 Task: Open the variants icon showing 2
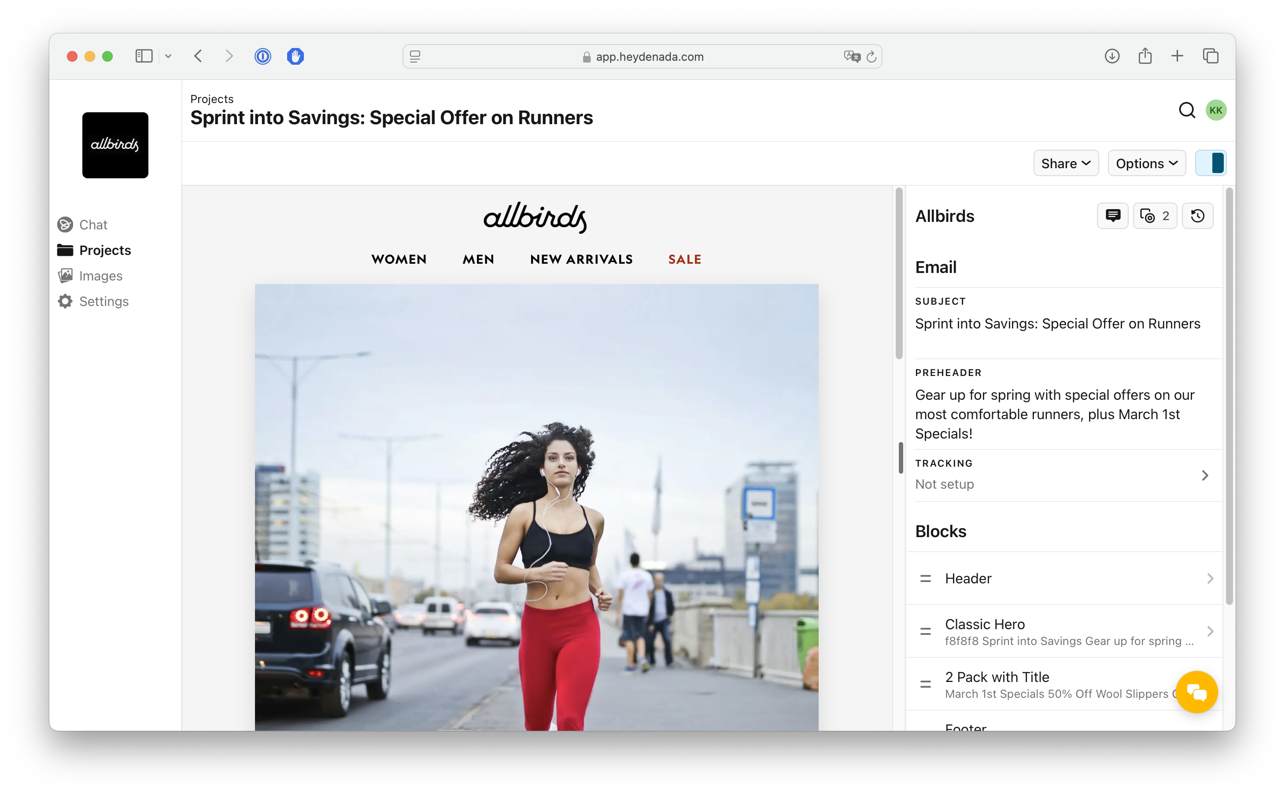(x=1155, y=216)
